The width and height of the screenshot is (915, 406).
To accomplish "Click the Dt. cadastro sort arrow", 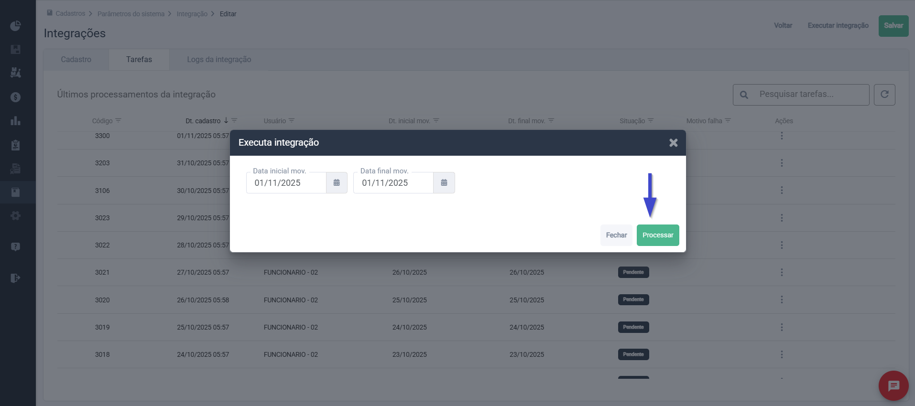I will tap(226, 120).
